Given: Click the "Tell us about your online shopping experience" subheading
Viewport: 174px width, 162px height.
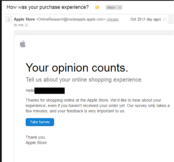Looking at the screenshot, I should click(84, 80).
